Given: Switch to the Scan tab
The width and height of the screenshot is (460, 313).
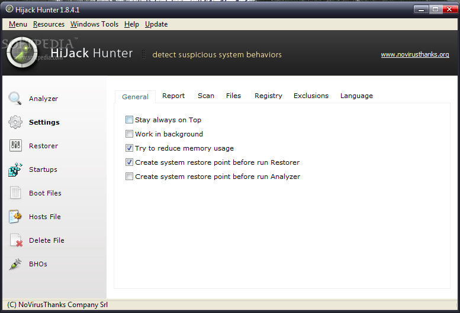Looking at the screenshot, I should (x=206, y=96).
